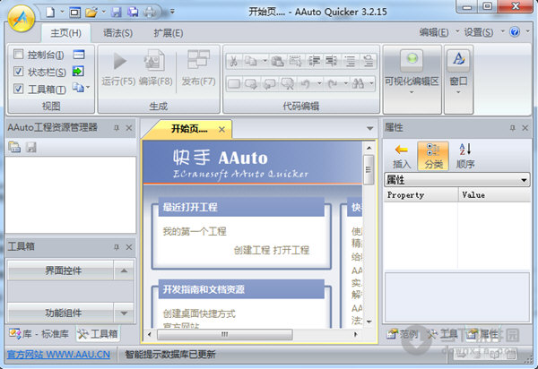
Task: Pin the AAuto工程资源管理器 panel
Action: [117, 128]
